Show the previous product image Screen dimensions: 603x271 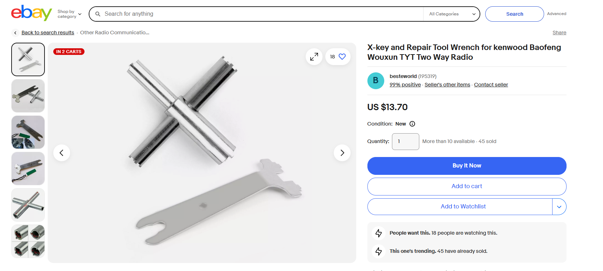(x=62, y=153)
